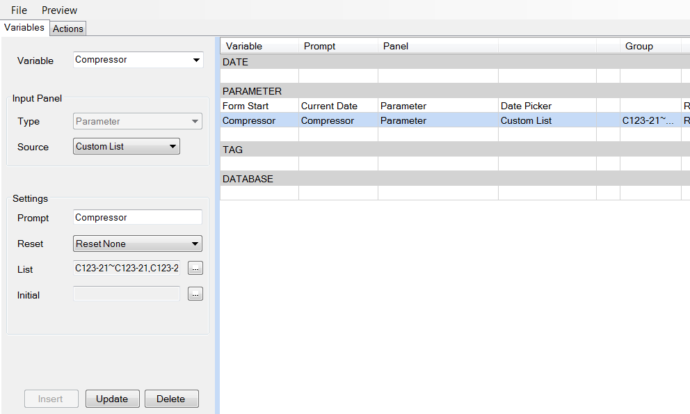
Task: Click the greyed Insert button
Action: (51, 399)
